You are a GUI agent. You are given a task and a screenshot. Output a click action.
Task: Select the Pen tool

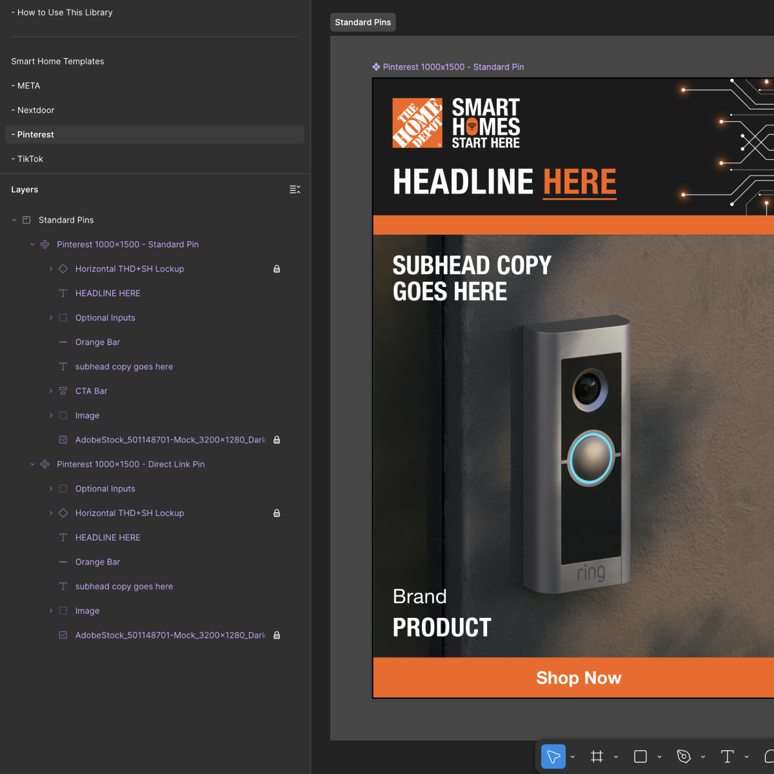(684, 757)
